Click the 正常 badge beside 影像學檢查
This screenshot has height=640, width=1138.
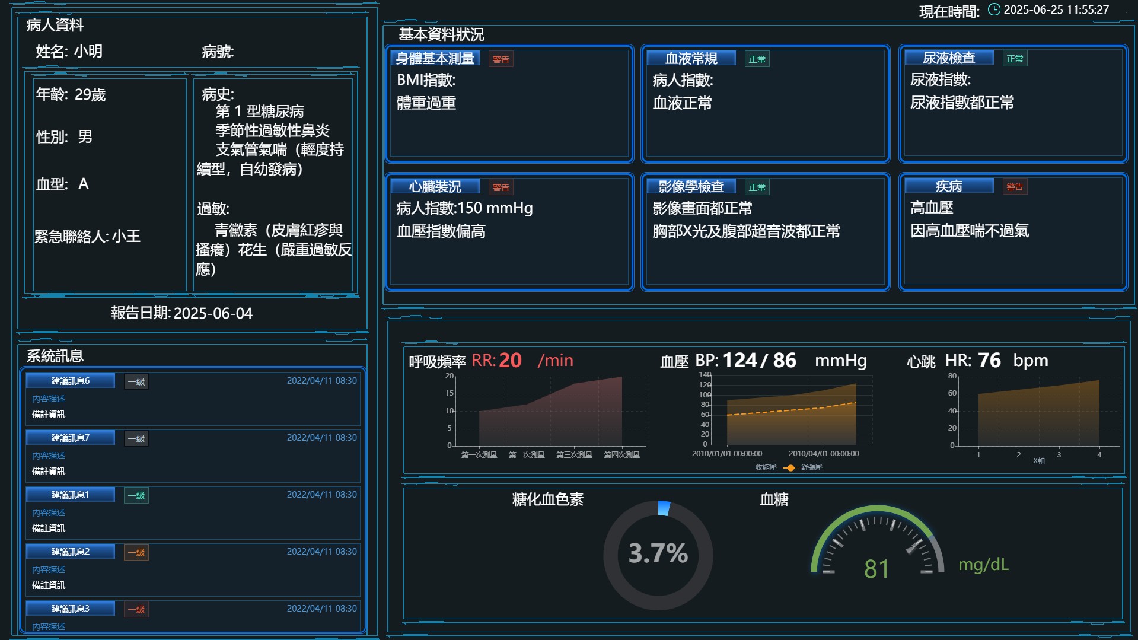(757, 187)
